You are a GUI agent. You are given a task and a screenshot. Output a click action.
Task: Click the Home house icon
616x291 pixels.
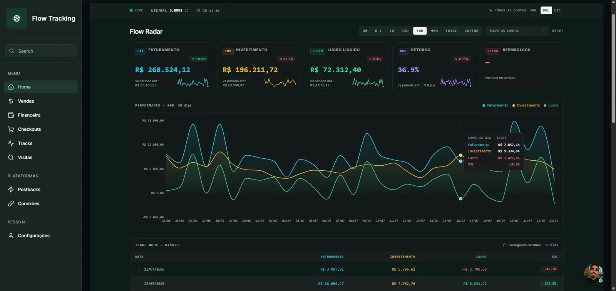tap(11, 87)
